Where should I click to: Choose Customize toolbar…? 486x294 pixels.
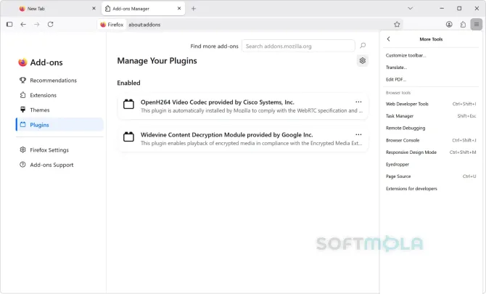(x=431, y=55)
